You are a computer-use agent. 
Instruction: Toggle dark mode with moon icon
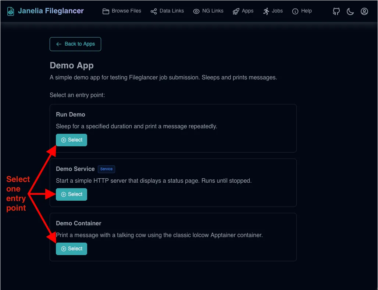tap(350, 11)
